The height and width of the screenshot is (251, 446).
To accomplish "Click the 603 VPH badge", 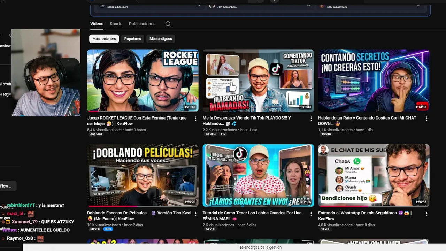I will tap(96, 134).
